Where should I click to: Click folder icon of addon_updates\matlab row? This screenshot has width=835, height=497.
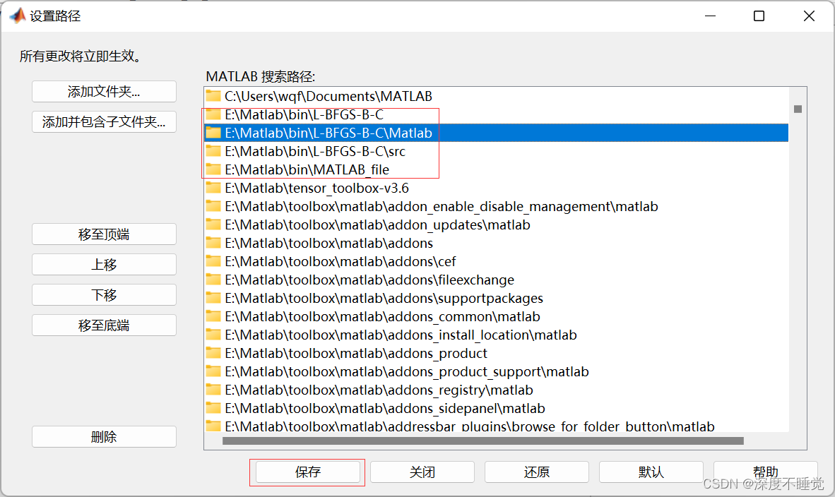(x=213, y=224)
